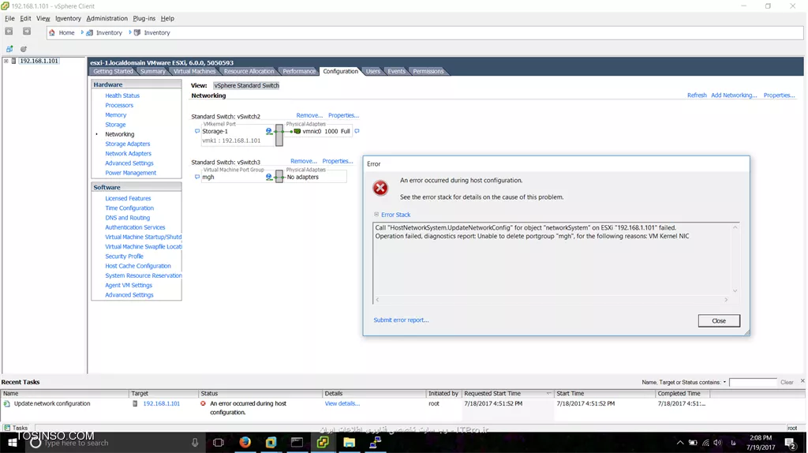808x453 pixels.
Task: Switch to the Events tab
Action: click(396, 71)
